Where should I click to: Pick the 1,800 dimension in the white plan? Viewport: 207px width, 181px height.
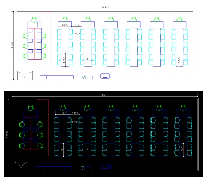(x=76, y=34)
